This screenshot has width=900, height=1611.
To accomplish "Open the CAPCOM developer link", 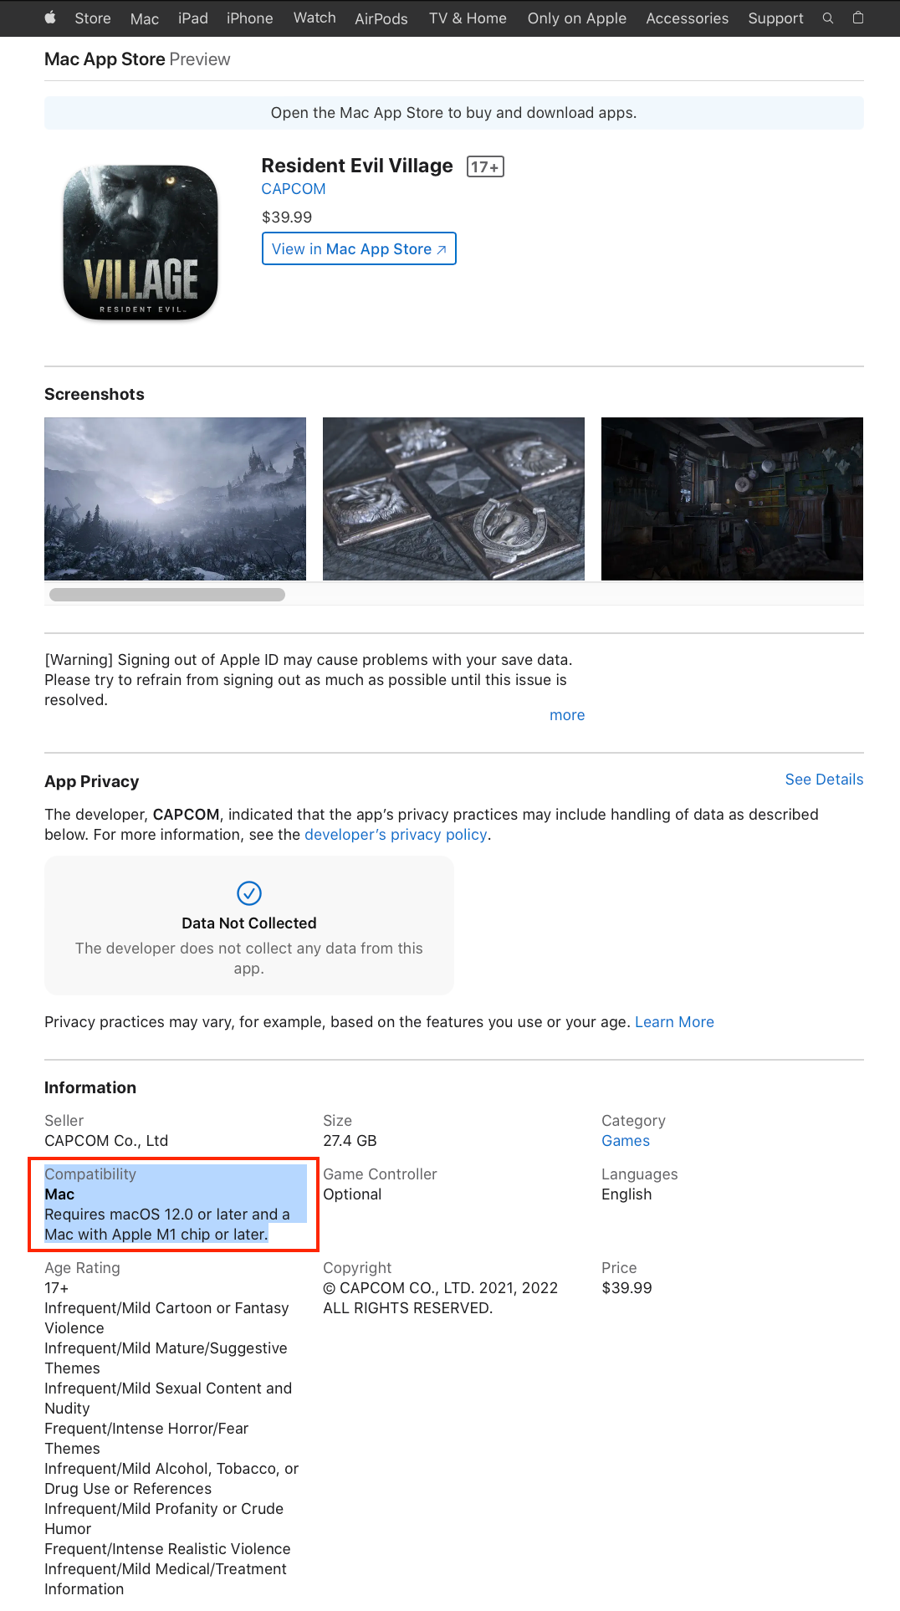I will click(x=294, y=189).
